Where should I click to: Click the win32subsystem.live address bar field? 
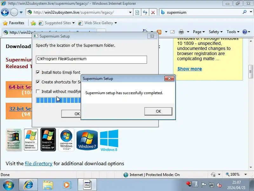(79, 12)
